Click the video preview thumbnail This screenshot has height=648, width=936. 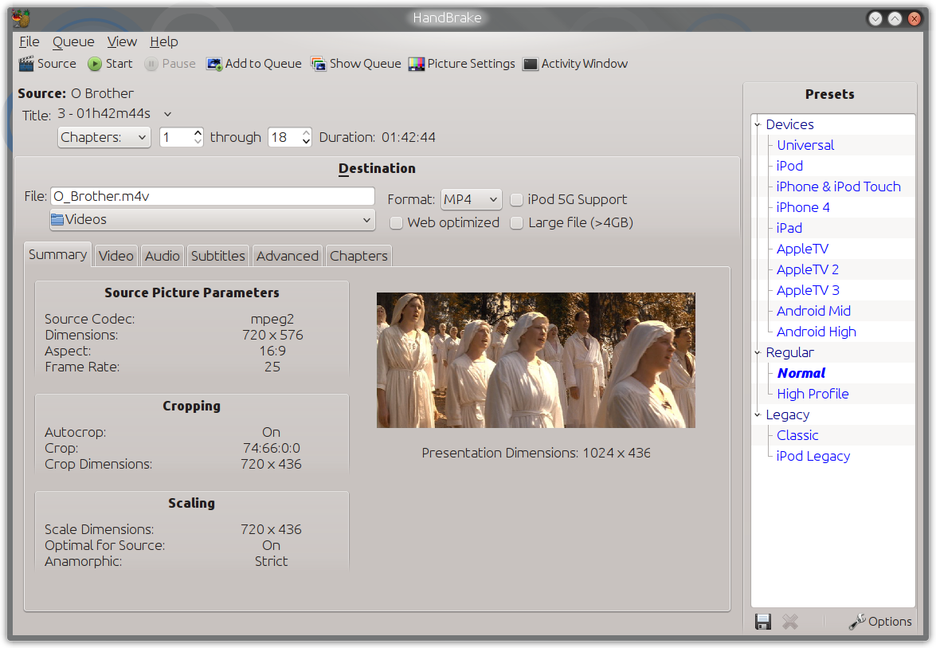coord(536,360)
